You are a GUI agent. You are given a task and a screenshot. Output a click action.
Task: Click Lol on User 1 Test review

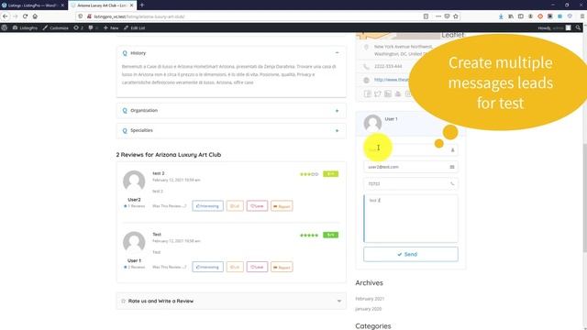tap(235, 267)
